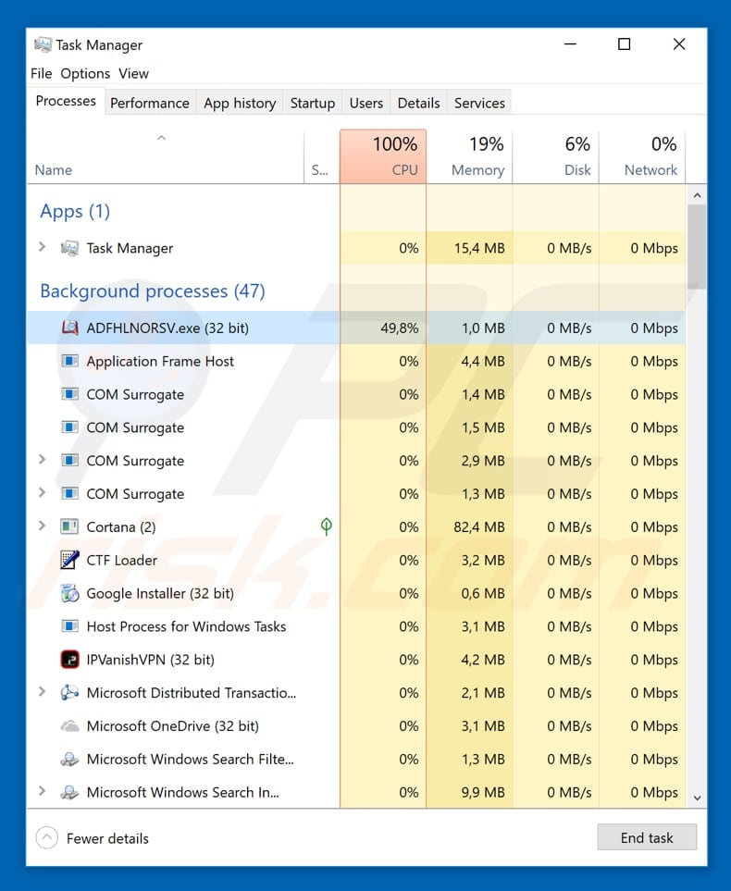
Task: Expand Microsoft Windows Search Indexer row
Action: [x=42, y=791]
